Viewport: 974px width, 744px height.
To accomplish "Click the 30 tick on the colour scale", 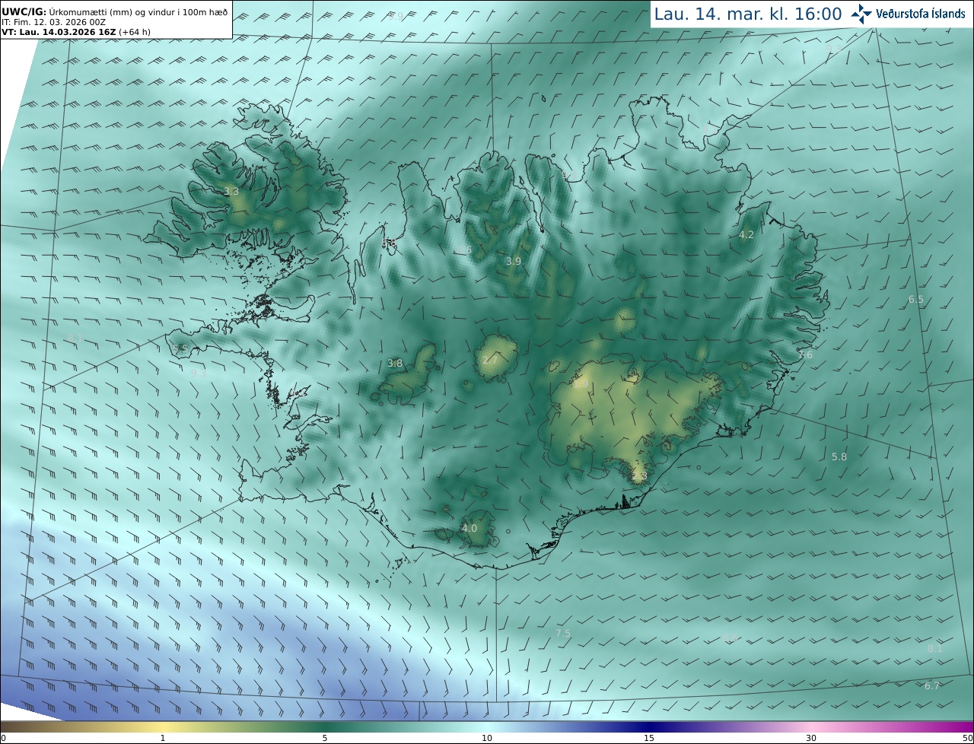I will [811, 738].
